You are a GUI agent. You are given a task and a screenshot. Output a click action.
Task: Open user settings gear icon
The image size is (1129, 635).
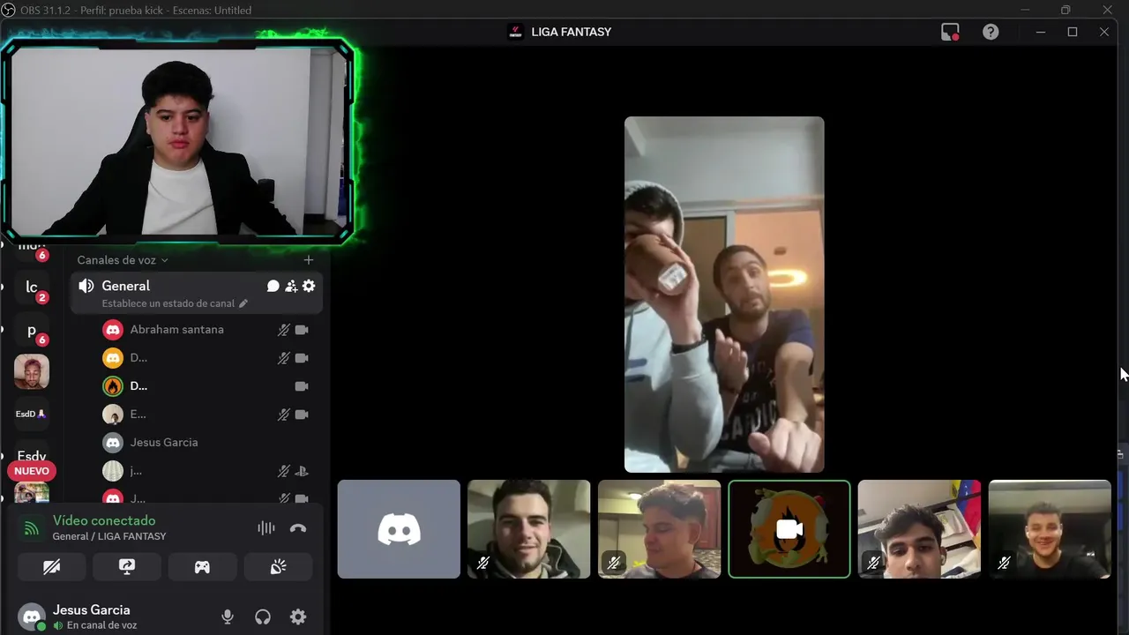point(298,617)
